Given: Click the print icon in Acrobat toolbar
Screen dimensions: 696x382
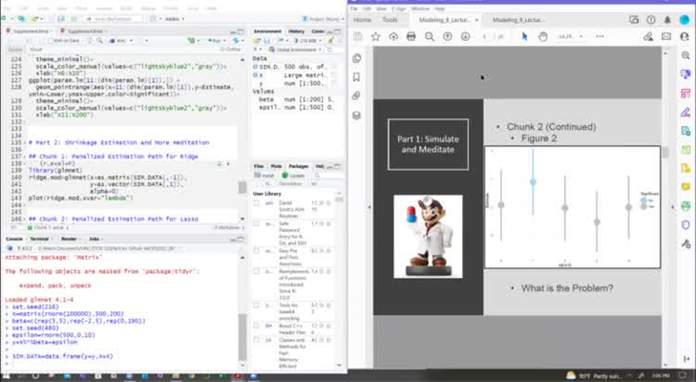Looking at the screenshot, I should click(x=411, y=36).
